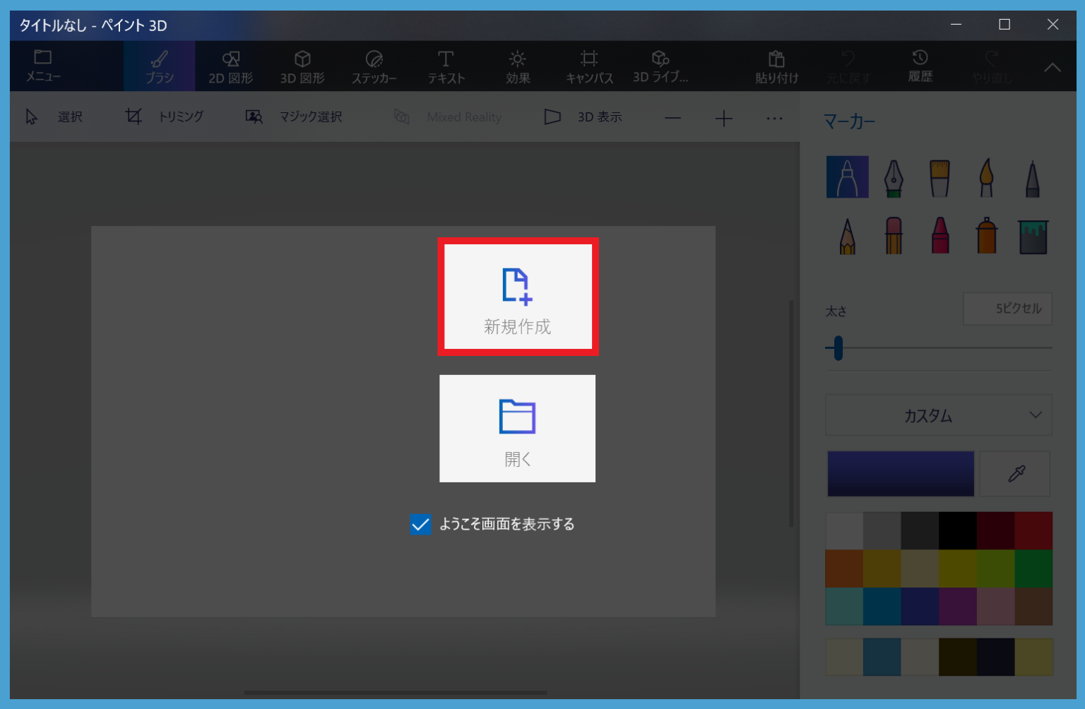Image resolution: width=1085 pixels, height=709 pixels.
Task: Collapse the ribbon with the chevron
Action: 1053,67
